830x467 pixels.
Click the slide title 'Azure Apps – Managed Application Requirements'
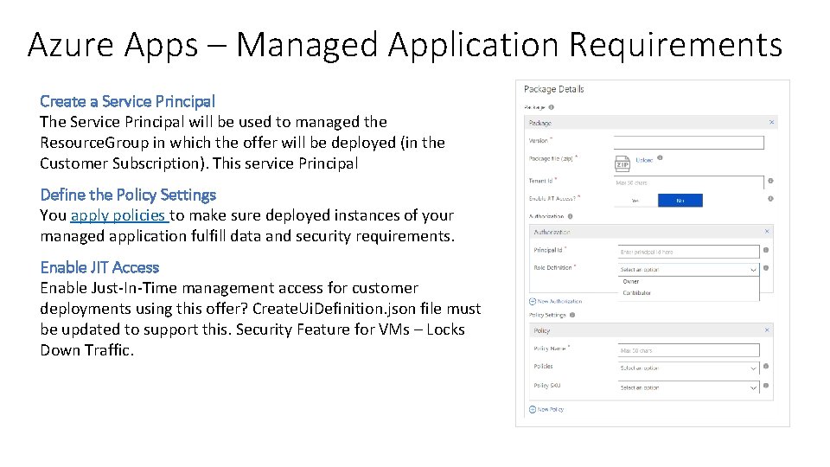tap(405, 45)
